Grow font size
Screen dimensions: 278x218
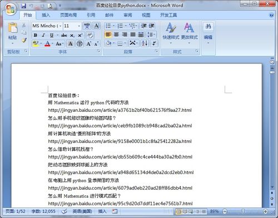click(x=88, y=44)
